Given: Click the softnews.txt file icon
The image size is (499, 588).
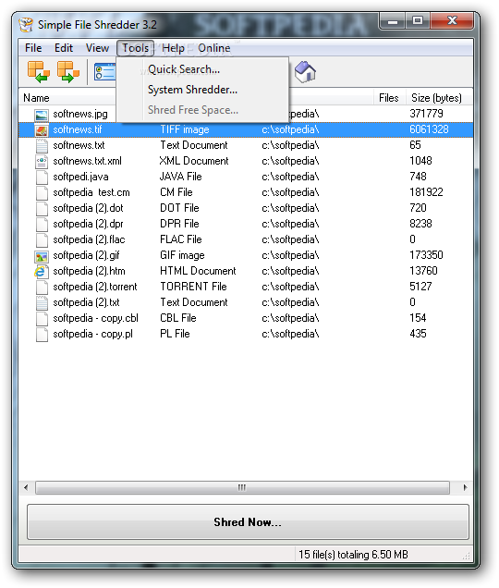Looking at the screenshot, I should 42,146.
